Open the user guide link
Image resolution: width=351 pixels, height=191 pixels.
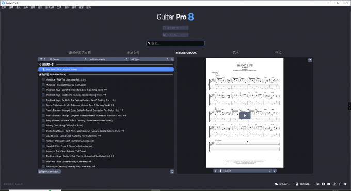click(304, 184)
